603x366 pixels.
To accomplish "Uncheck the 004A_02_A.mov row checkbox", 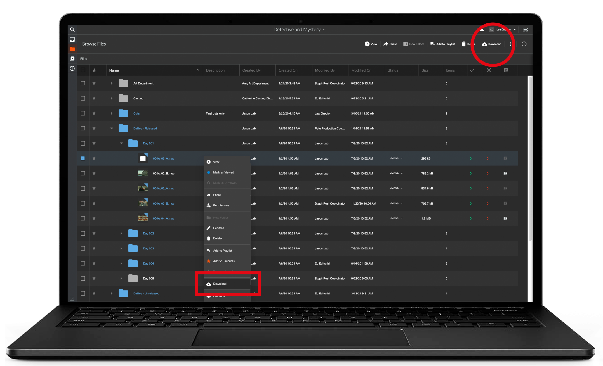I will click(x=83, y=158).
